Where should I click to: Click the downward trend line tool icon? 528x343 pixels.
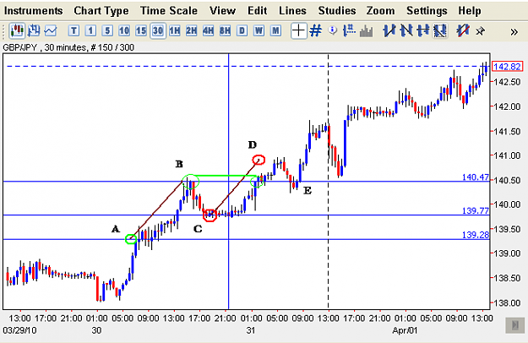(x=406, y=31)
